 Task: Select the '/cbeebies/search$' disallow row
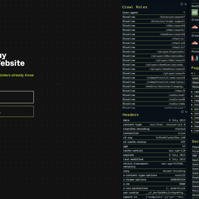click(154, 34)
